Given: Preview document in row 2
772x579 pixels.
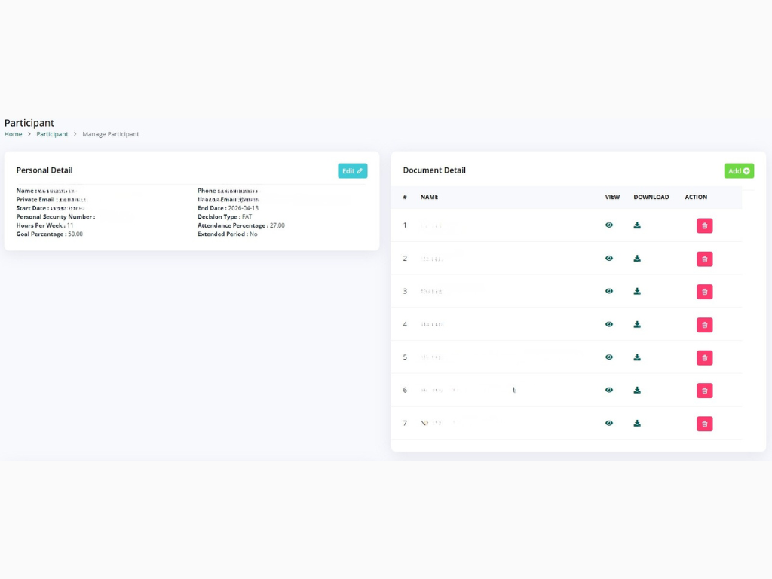Looking at the screenshot, I should (609, 259).
